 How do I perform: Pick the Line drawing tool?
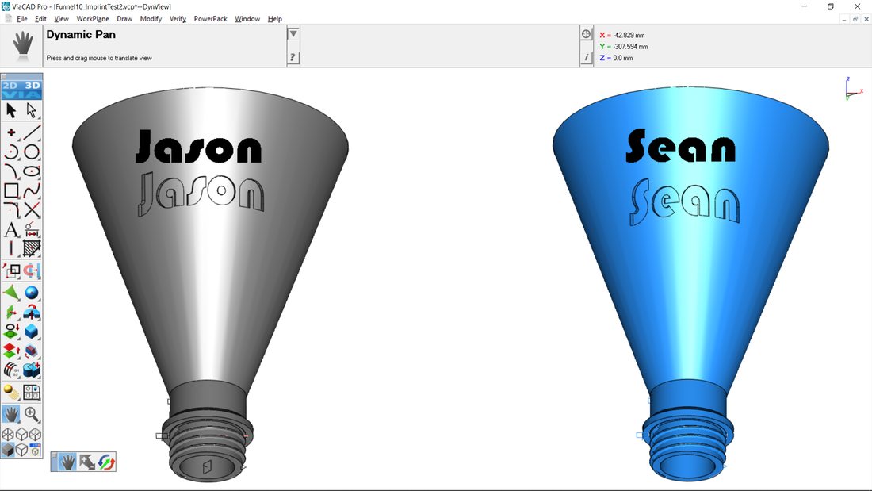point(32,132)
